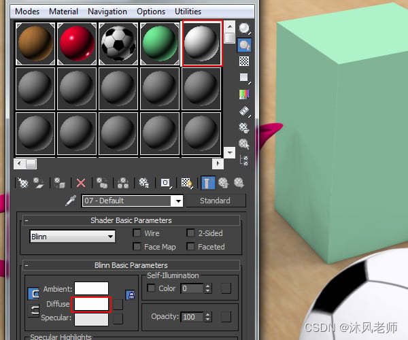
Task: Toggle Show Shaded Material in Viewport
Action: (187, 183)
